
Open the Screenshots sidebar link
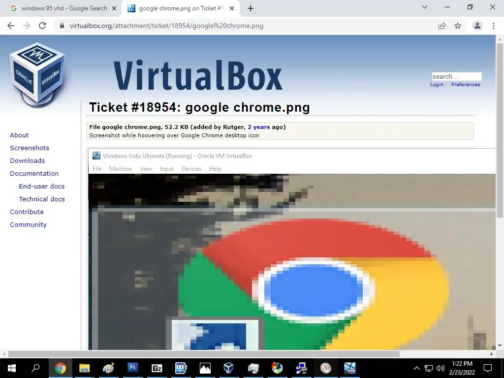pyautogui.click(x=30, y=148)
